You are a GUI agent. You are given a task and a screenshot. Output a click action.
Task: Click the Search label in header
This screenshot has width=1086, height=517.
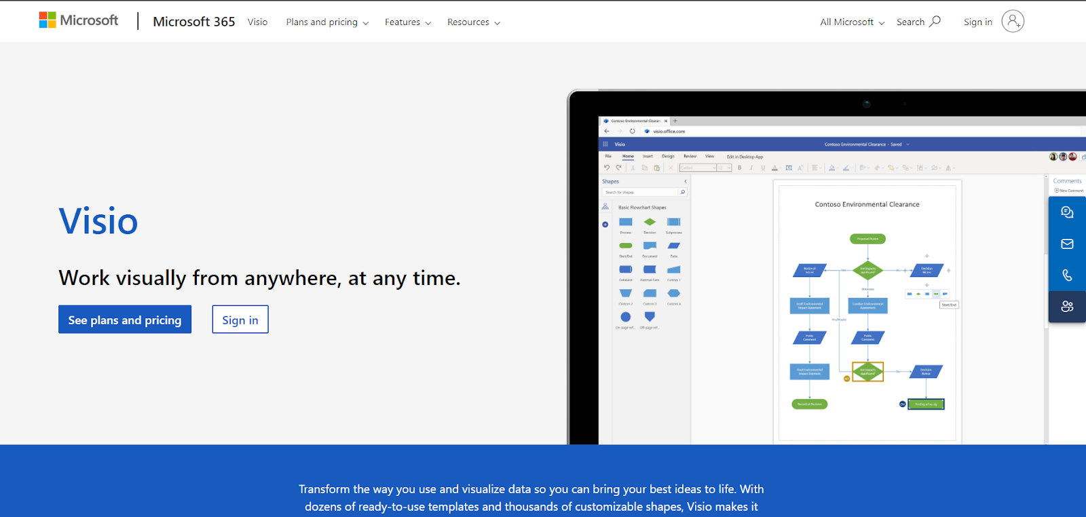click(x=910, y=22)
